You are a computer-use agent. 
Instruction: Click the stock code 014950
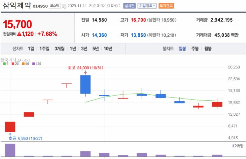[40, 6]
